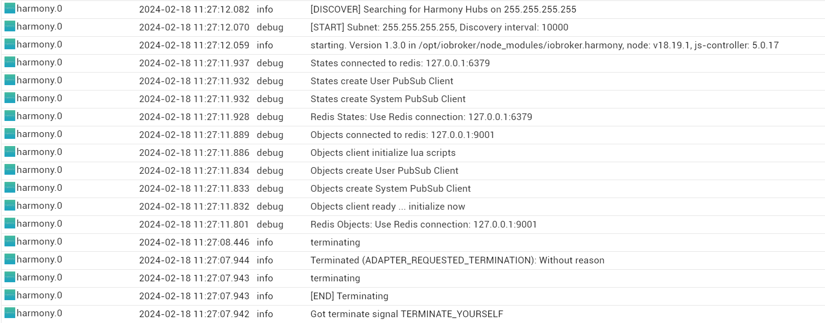Viewport: 825px width, 323px height.
Task: Click harmony icon on END Terminating row
Action: (x=10, y=295)
